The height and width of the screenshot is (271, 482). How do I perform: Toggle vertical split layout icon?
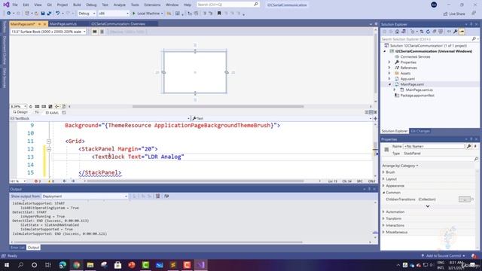pos(367,112)
